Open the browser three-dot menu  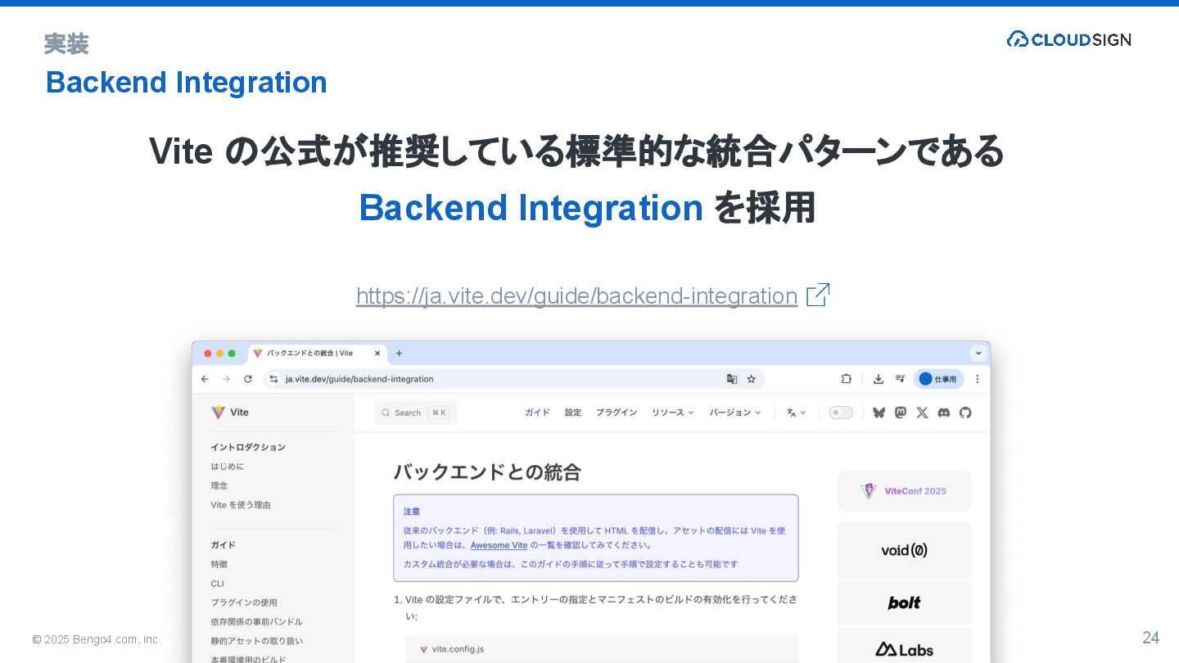pos(977,379)
